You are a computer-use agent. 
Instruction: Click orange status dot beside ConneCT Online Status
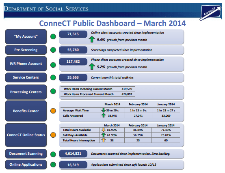tap(53, 135)
